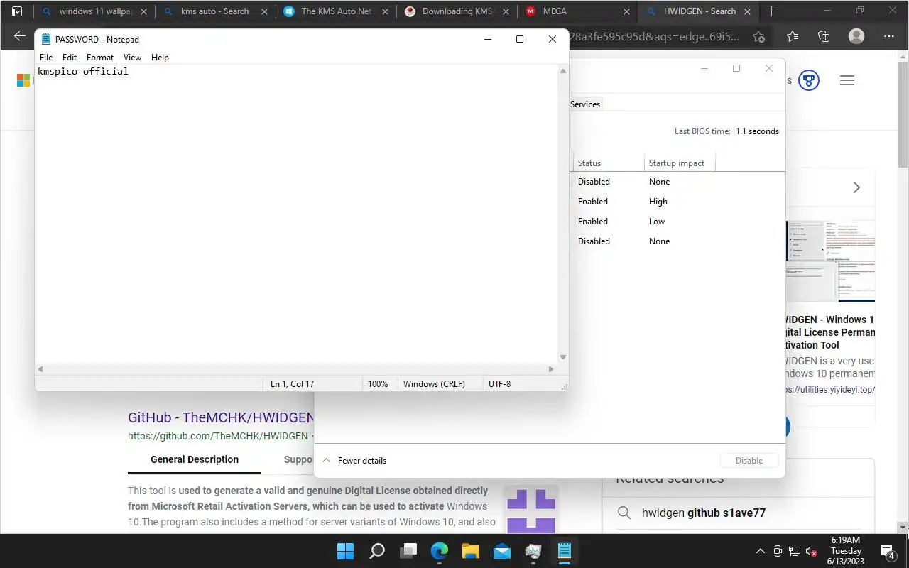Open the File menu in Notepad
Image resolution: width=909 pixels, height=568 pixels.
46,58
